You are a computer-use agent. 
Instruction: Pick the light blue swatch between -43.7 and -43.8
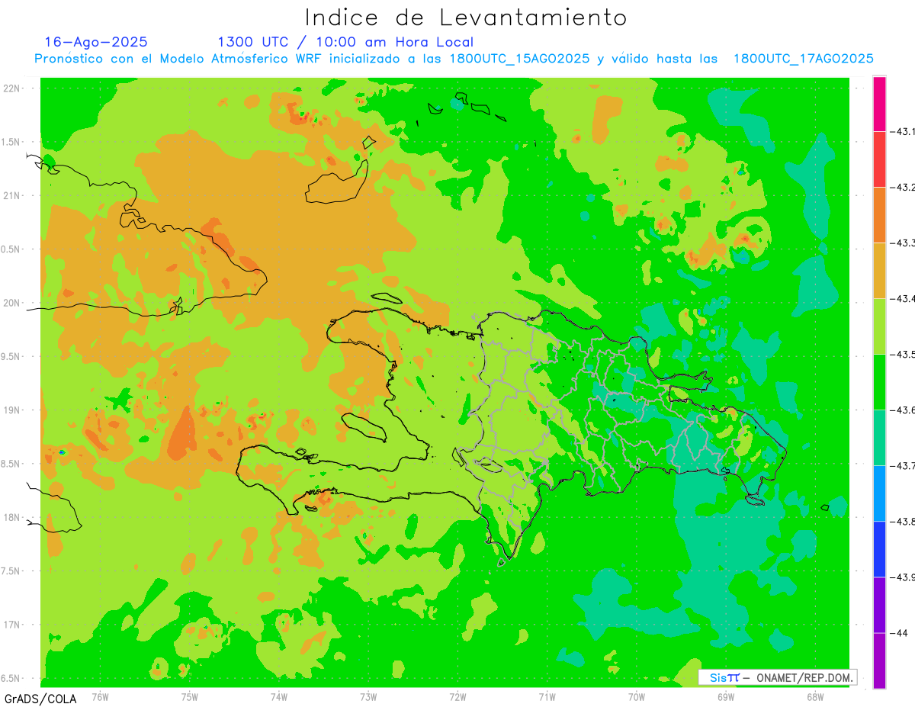coord(879,493)
